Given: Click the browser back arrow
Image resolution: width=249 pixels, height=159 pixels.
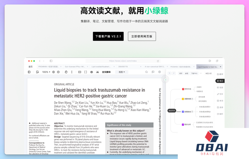Looking at the screenshot, I should click(x=40, y=61).
